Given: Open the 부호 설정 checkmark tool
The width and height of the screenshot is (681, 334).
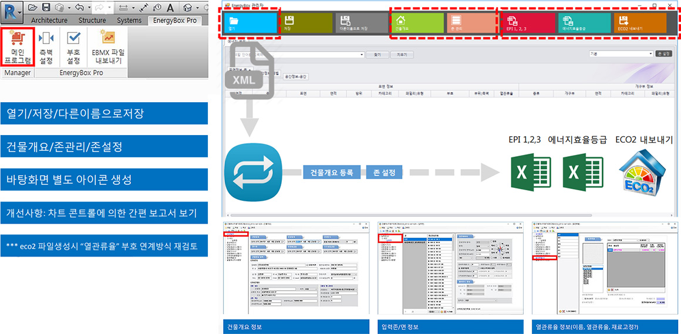Looking at the screenshot, I should 73,48.
